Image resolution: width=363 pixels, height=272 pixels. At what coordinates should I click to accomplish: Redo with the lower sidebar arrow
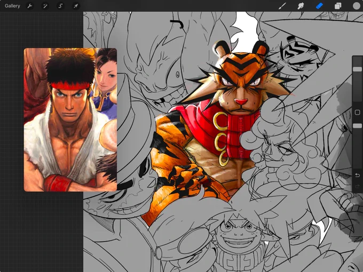coord(357,186)
